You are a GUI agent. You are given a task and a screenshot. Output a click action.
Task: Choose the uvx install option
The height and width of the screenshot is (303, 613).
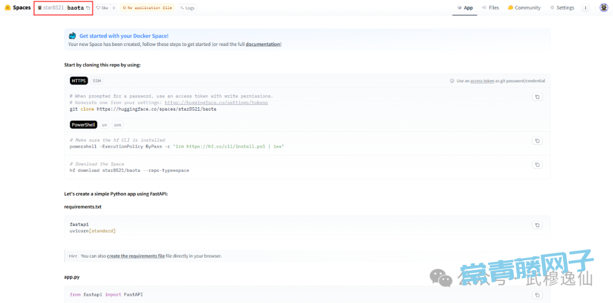(x=117, y=125)
